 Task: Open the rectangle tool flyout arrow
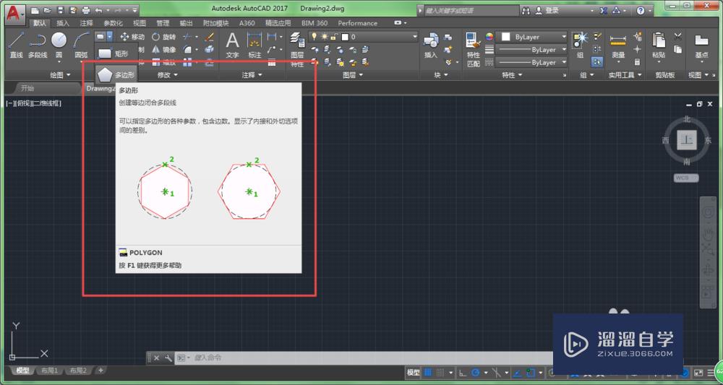tap(109, 36)
